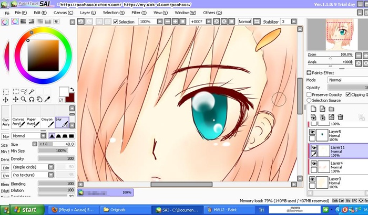Select the Eyedropper color picker tool

[x=47, y=99]
